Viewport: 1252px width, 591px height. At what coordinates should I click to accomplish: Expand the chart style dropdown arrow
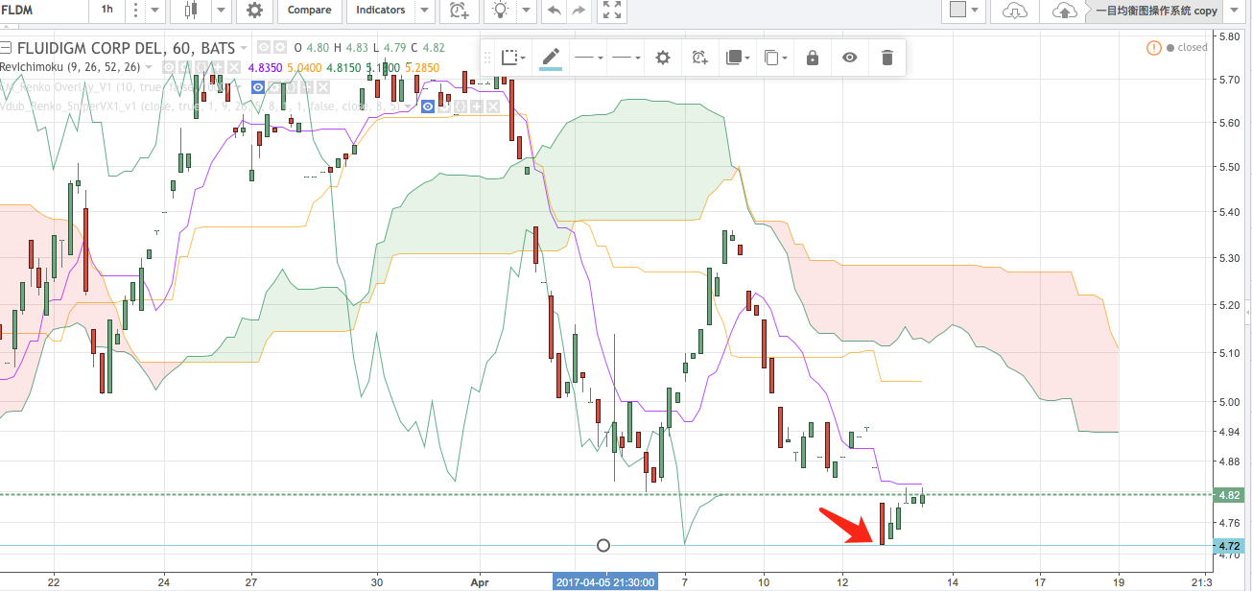tap(222, 11)
